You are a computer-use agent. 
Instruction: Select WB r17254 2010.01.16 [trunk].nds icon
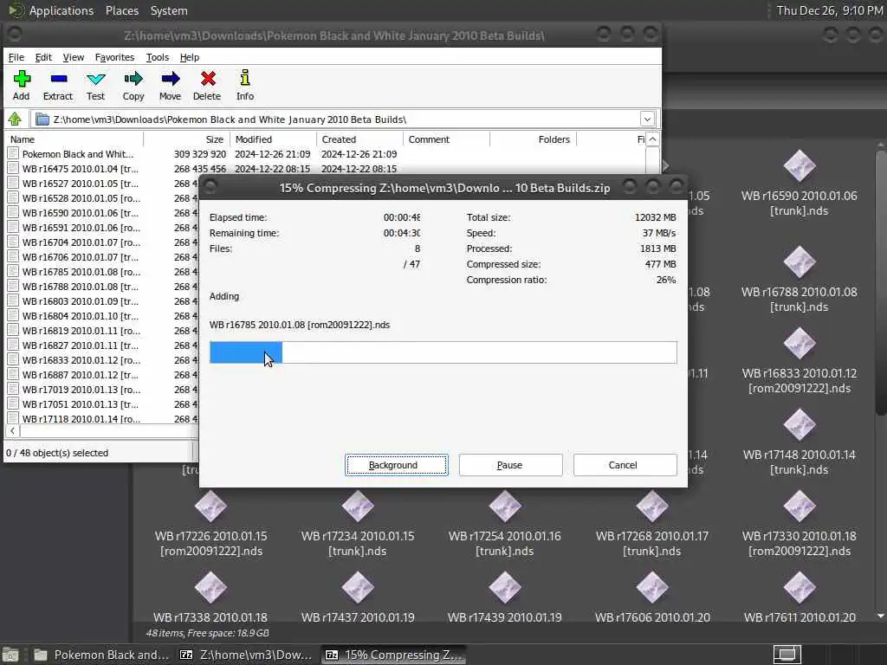[x=505, y=507]
